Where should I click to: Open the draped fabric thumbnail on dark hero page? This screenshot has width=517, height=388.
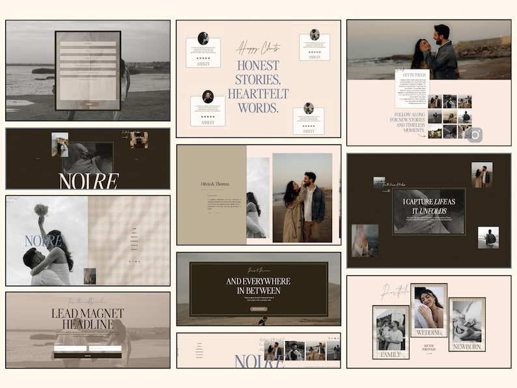click(365, 241)
